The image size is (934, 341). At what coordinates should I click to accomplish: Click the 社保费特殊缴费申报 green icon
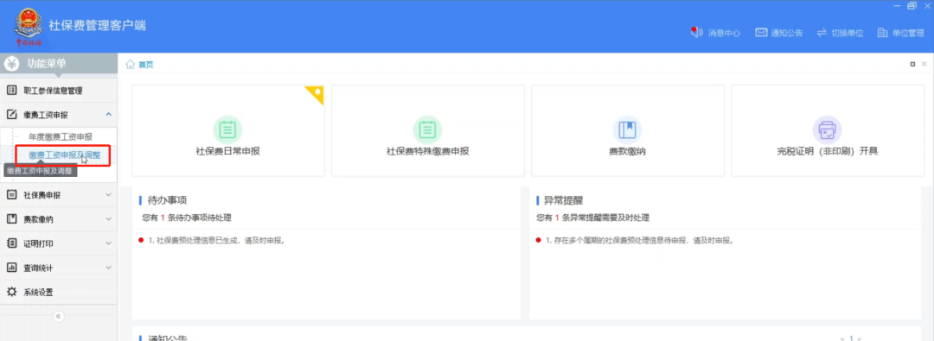pyautogui.click(x=428, y=129)
